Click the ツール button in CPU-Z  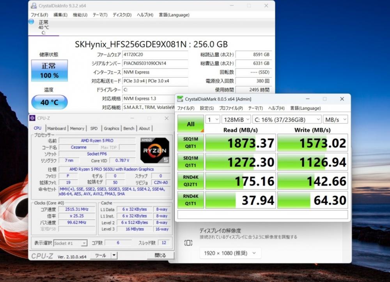(x=101, y=255)
